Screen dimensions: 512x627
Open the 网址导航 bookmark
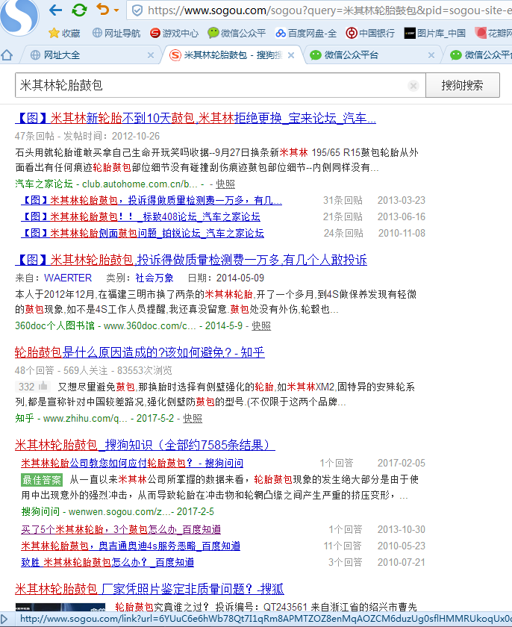point(116,33)
